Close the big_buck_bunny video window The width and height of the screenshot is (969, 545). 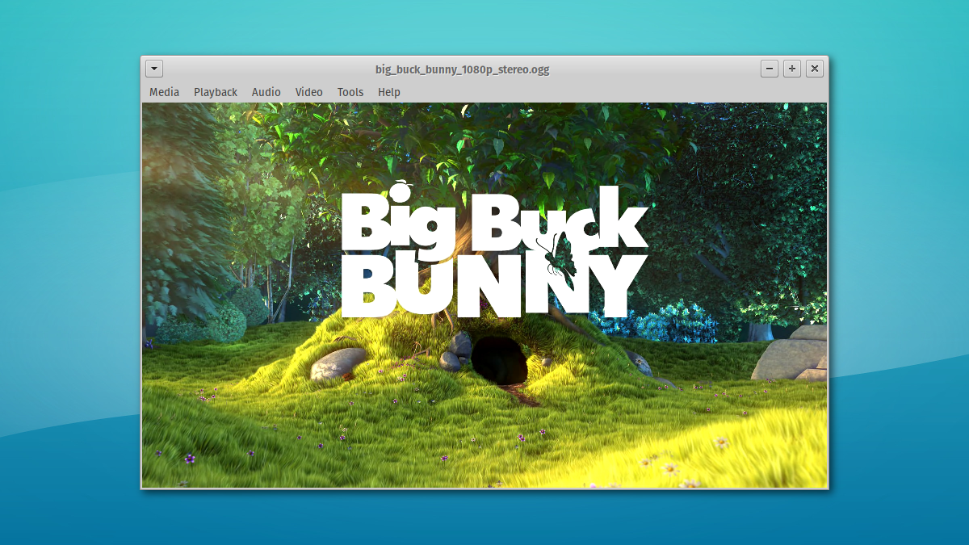point(815,69)
